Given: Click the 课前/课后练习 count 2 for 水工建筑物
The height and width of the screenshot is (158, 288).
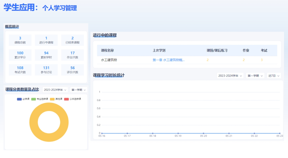Looking at the screenshot, I should coord(208,60).
